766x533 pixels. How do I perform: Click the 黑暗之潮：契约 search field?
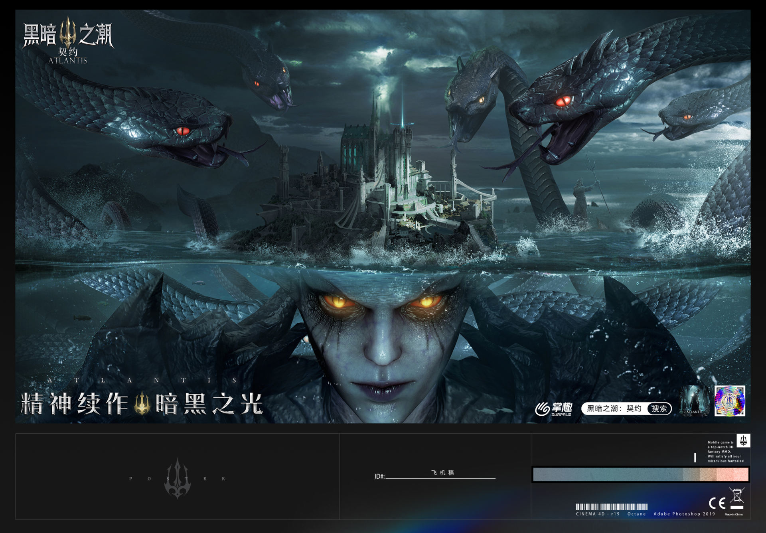point(614,409)
